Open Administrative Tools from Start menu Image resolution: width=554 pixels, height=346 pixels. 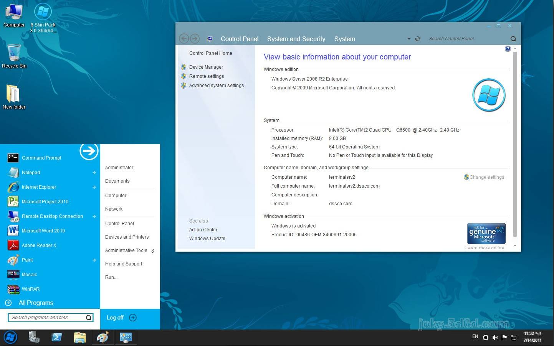point(126,250)
